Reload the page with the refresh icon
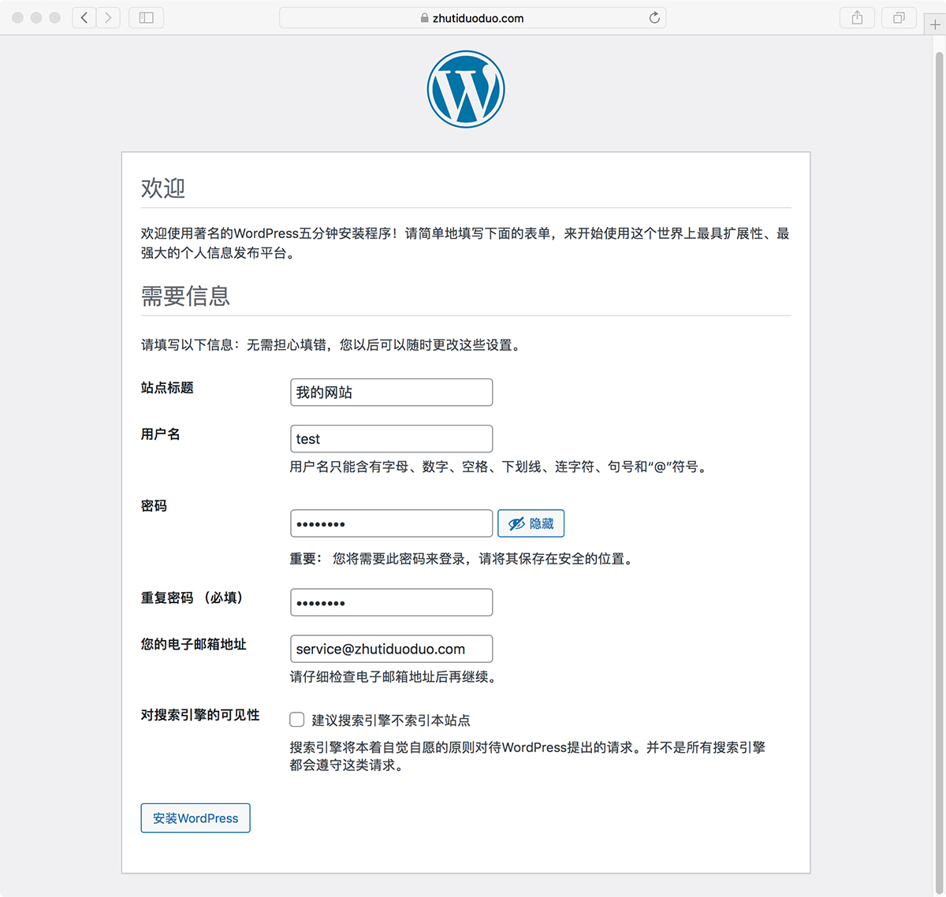 (x=654, y=17)
